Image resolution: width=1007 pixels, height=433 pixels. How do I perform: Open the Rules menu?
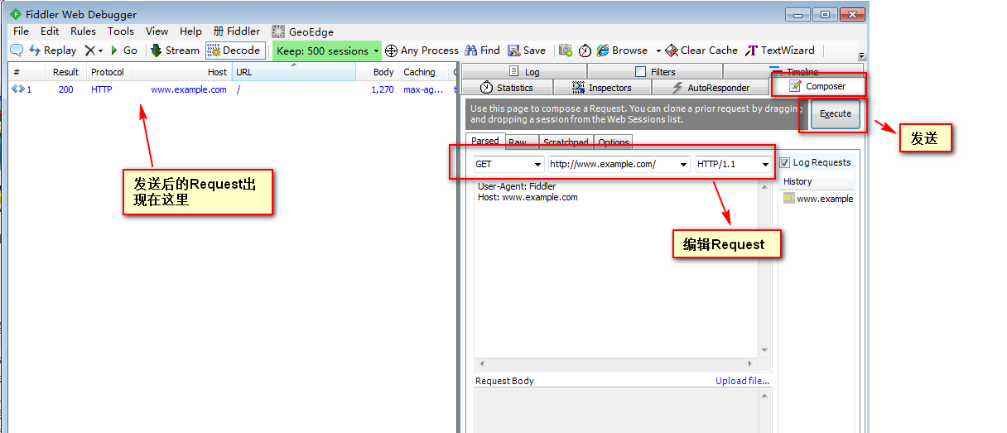(x=83, y=31)
